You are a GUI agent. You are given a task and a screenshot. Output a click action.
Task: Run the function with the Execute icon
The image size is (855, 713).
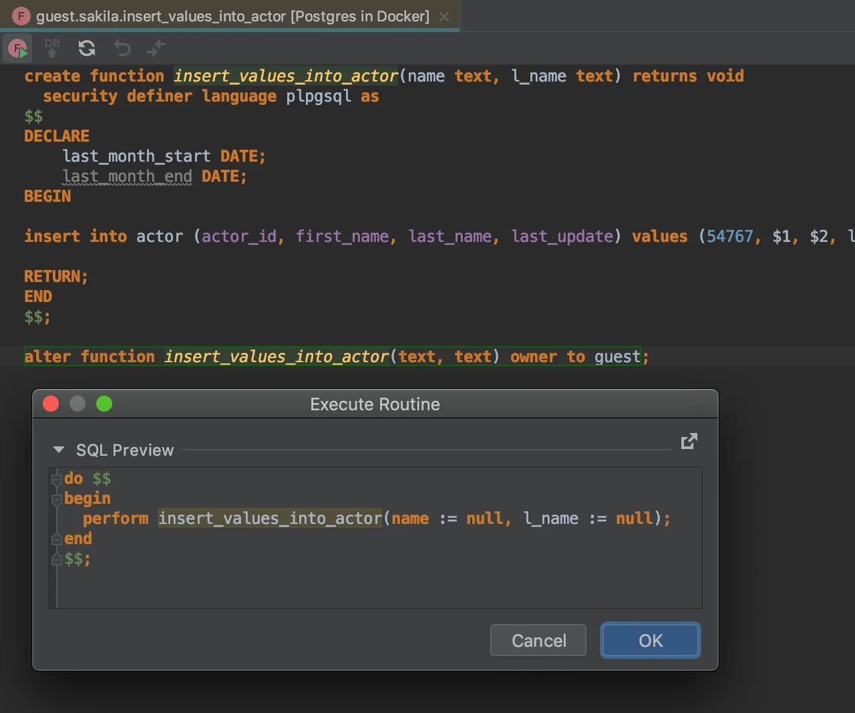tap(17, 49)
